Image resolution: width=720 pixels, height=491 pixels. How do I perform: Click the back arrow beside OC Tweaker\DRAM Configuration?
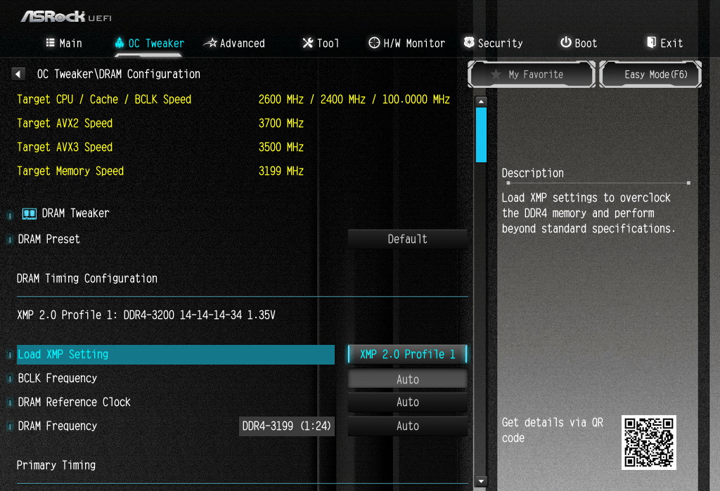click(18, 74)
